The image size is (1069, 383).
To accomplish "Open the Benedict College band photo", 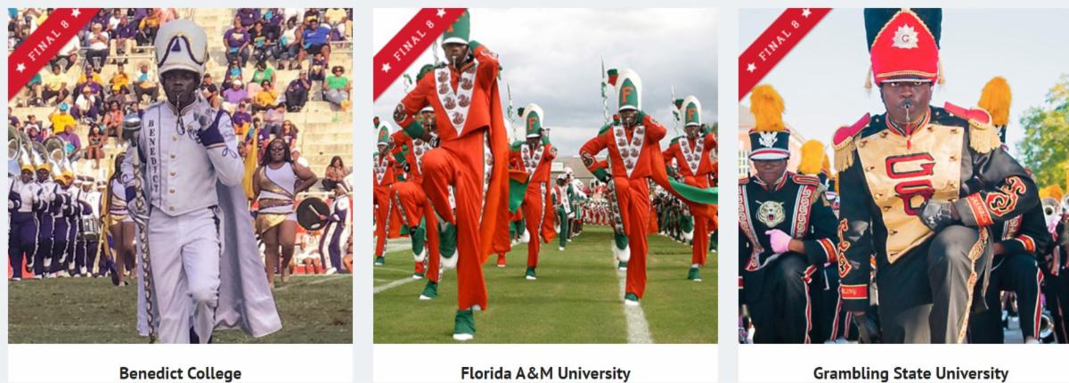I will click(180, 175).
